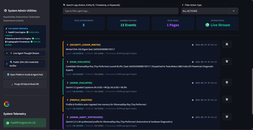Open the ALL ACTIONS filter dropdown
This screenshot has height=130, width=253.
pyautogui.click(x=210, y=11)
